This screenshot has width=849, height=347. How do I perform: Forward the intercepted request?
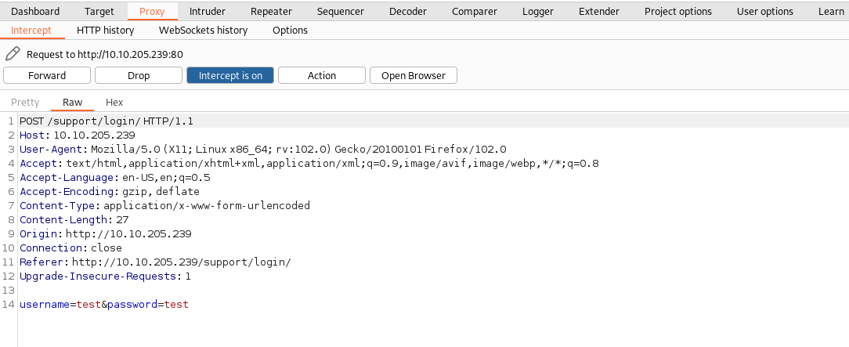pos(47,75)
